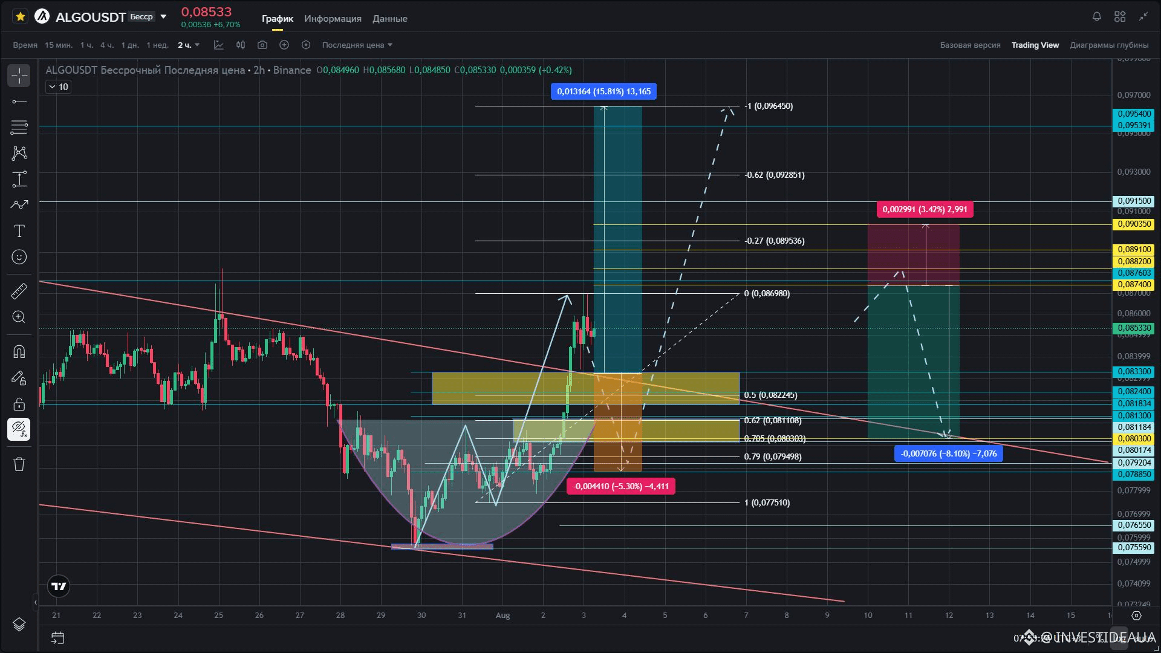Toggle the ALGOUSDT favorite star

coord(20,17)
